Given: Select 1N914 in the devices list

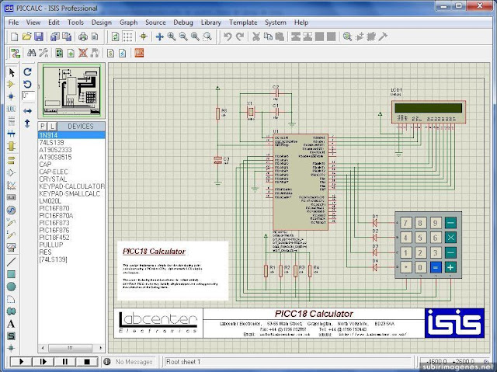Looking at the screenshot, I should pos(71,135).
